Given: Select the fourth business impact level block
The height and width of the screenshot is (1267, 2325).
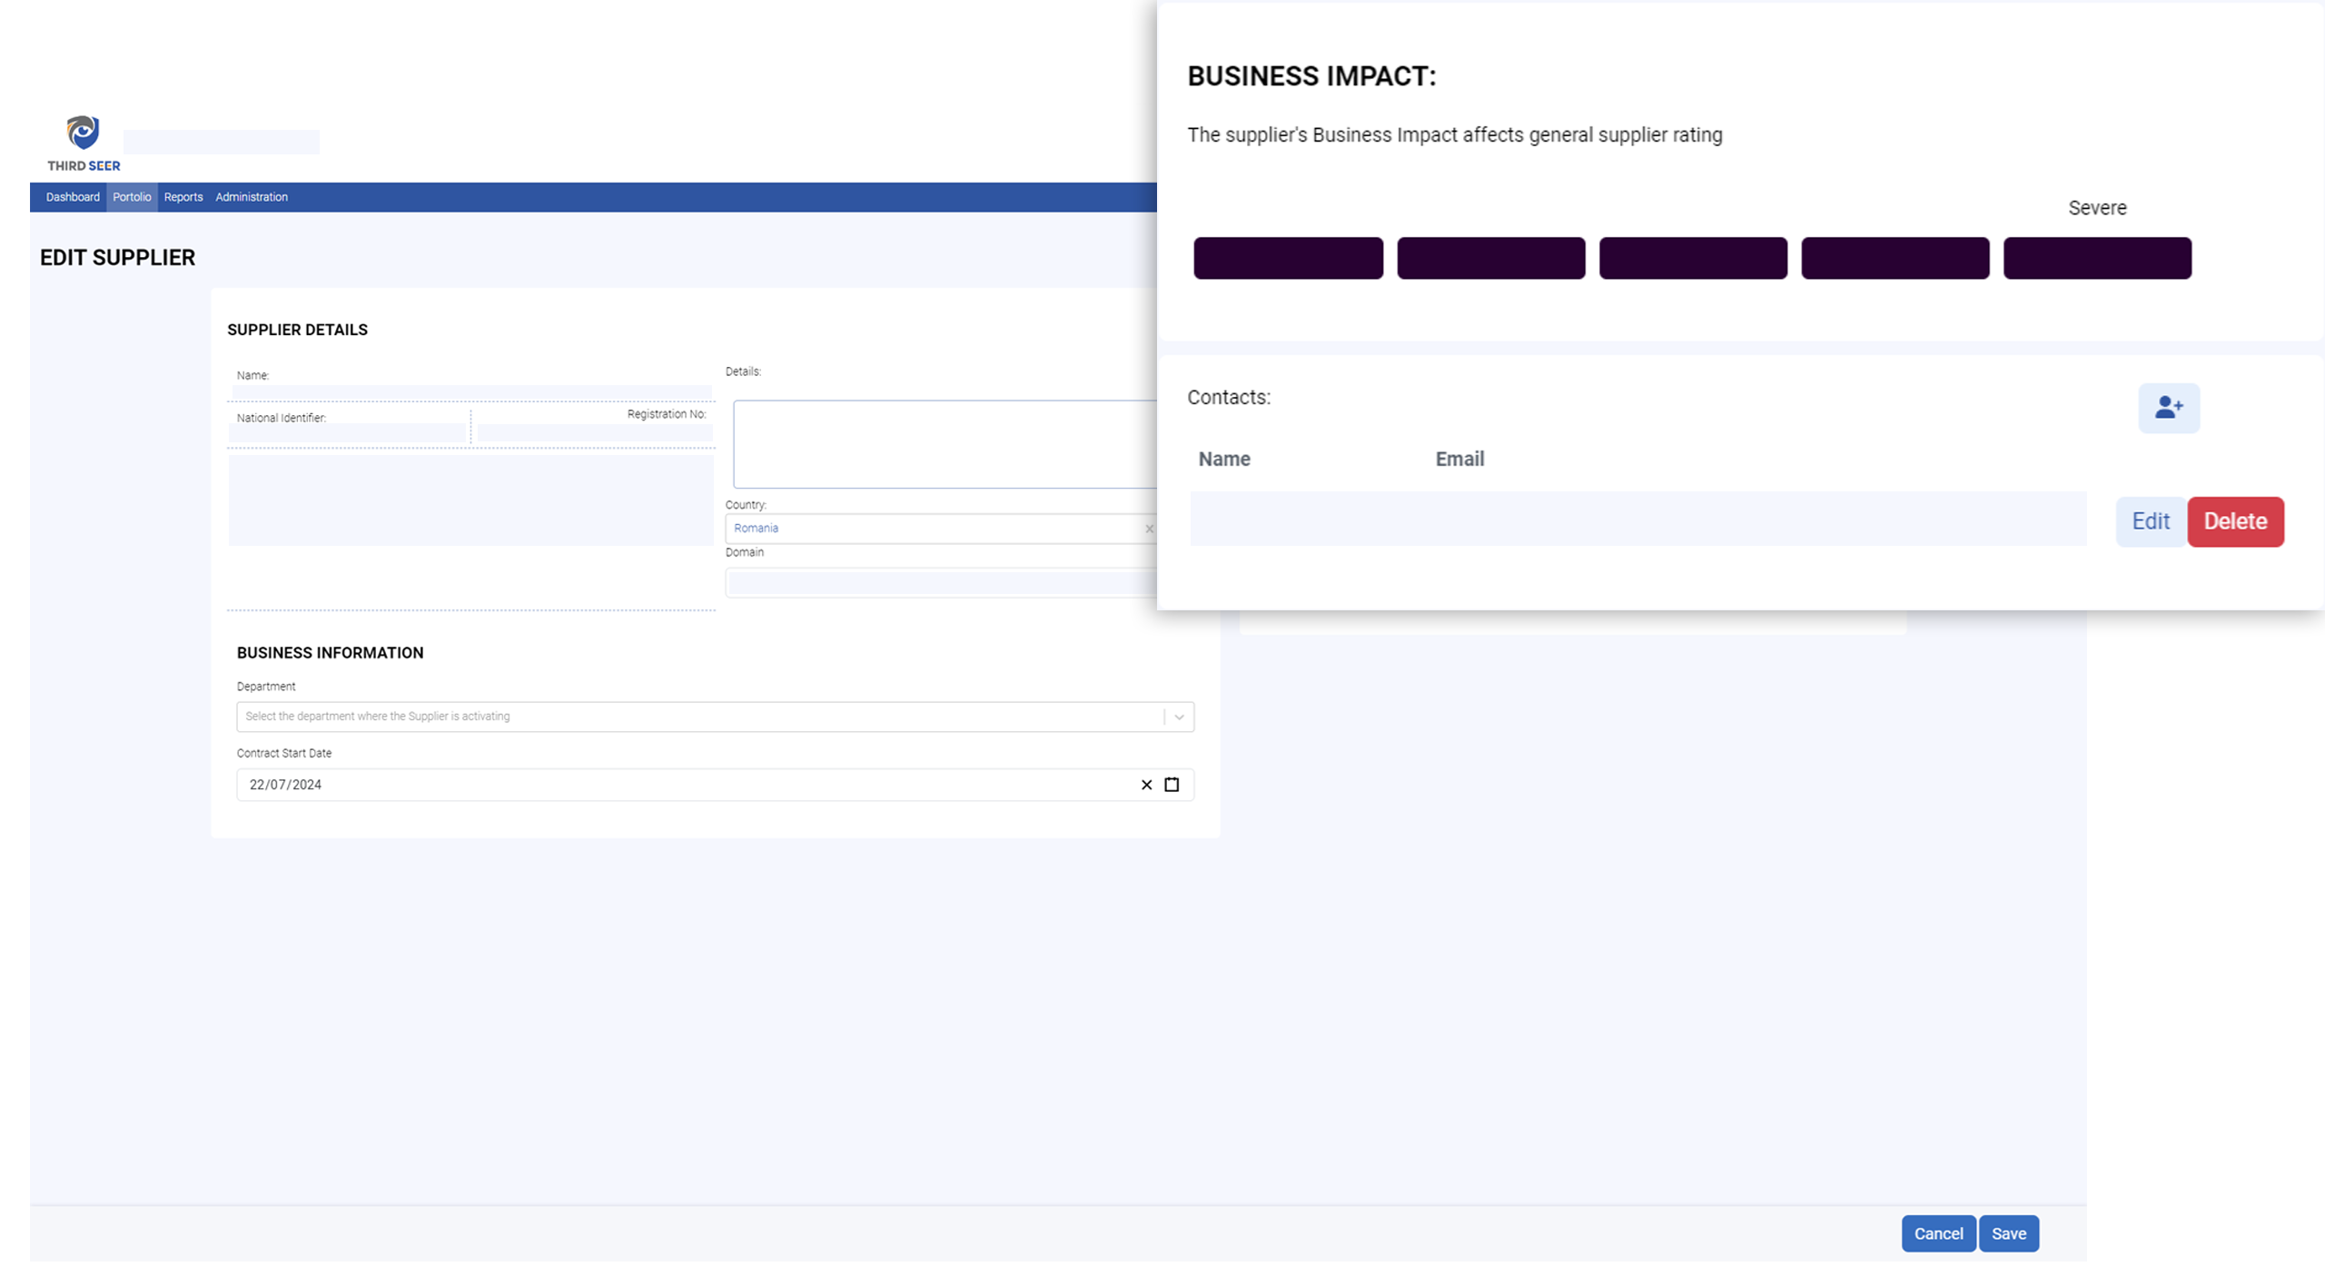Looking at the screenshot, I should (x=1895, y=258).
